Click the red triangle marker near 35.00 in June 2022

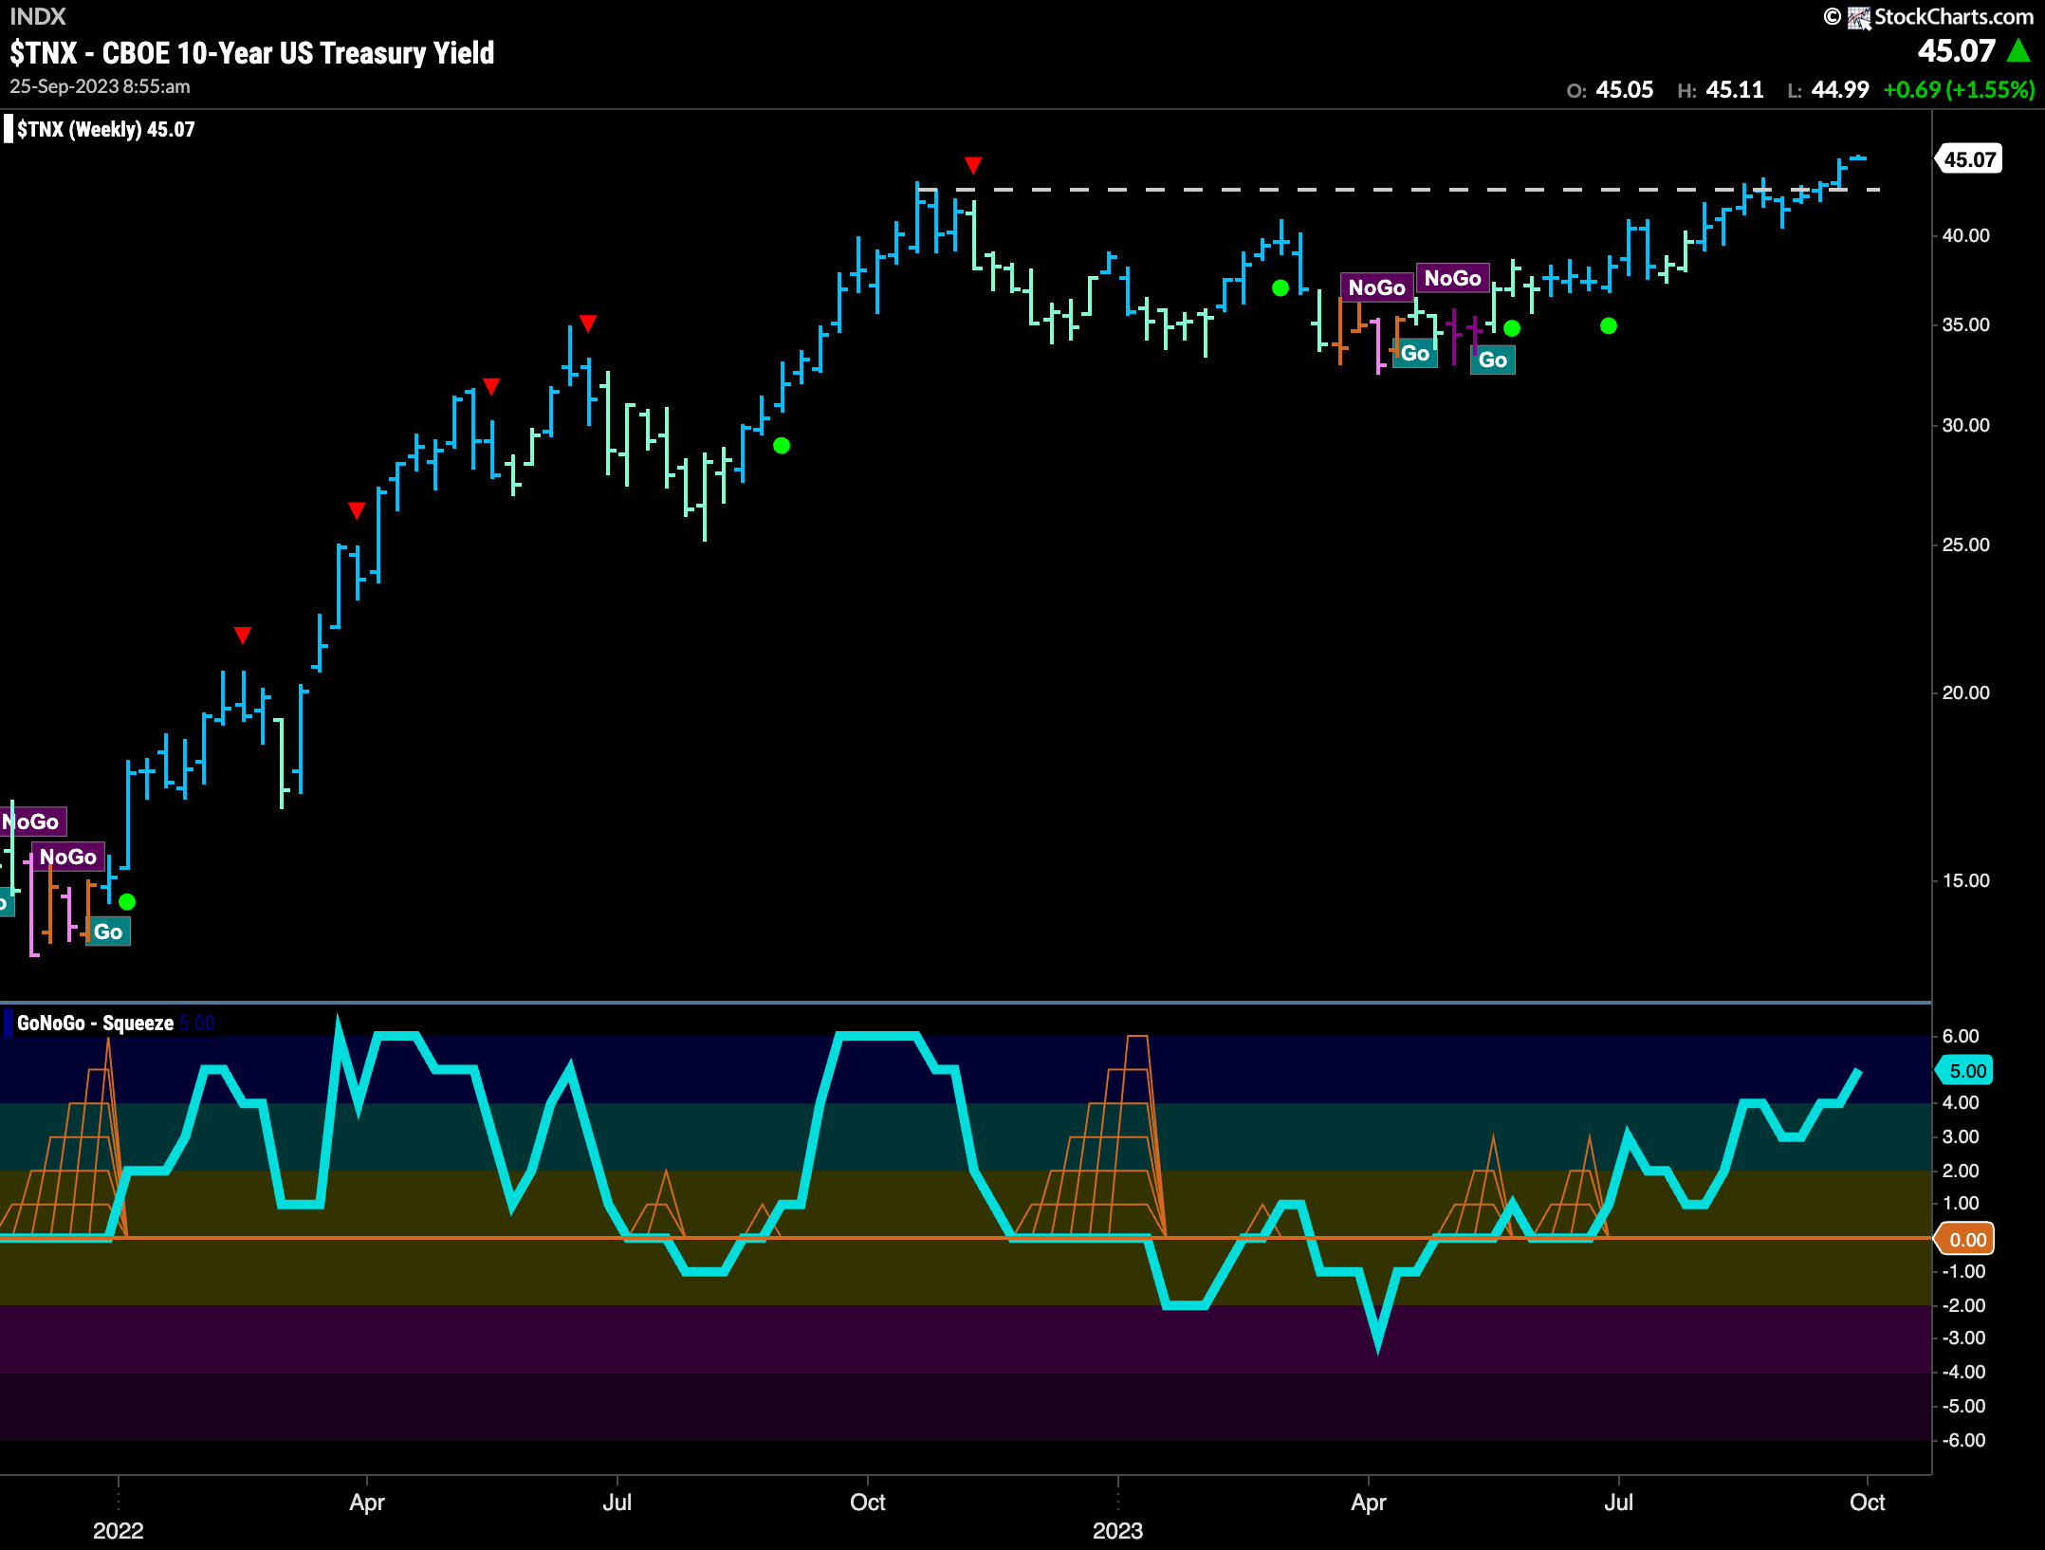click(x=587, y=324)
